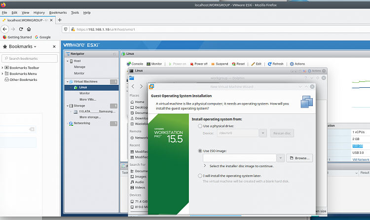Image resolution: width=370 pixels, height=220 pixels.
Task: Click Power on in ESXi toolbar
Action: 177,64
